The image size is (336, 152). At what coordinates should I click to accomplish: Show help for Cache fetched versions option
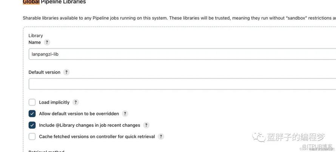pos(161,136)
